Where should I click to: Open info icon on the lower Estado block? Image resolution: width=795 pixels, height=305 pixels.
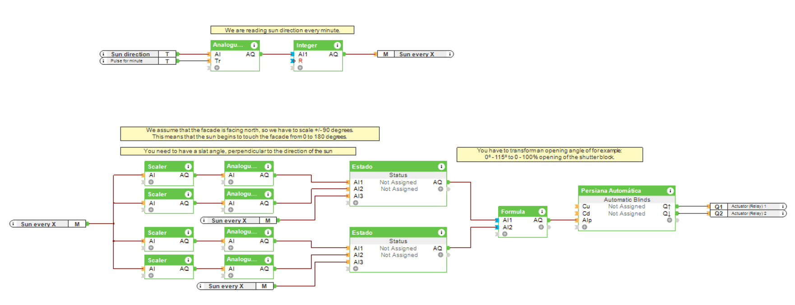(441, 232)
